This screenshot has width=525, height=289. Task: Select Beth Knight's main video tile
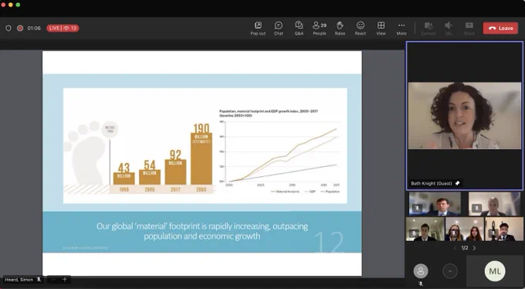[465, 116]
